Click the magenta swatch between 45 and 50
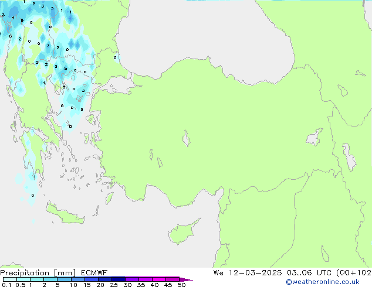This screenshot has height=287, width=372. tap(174, 279)
